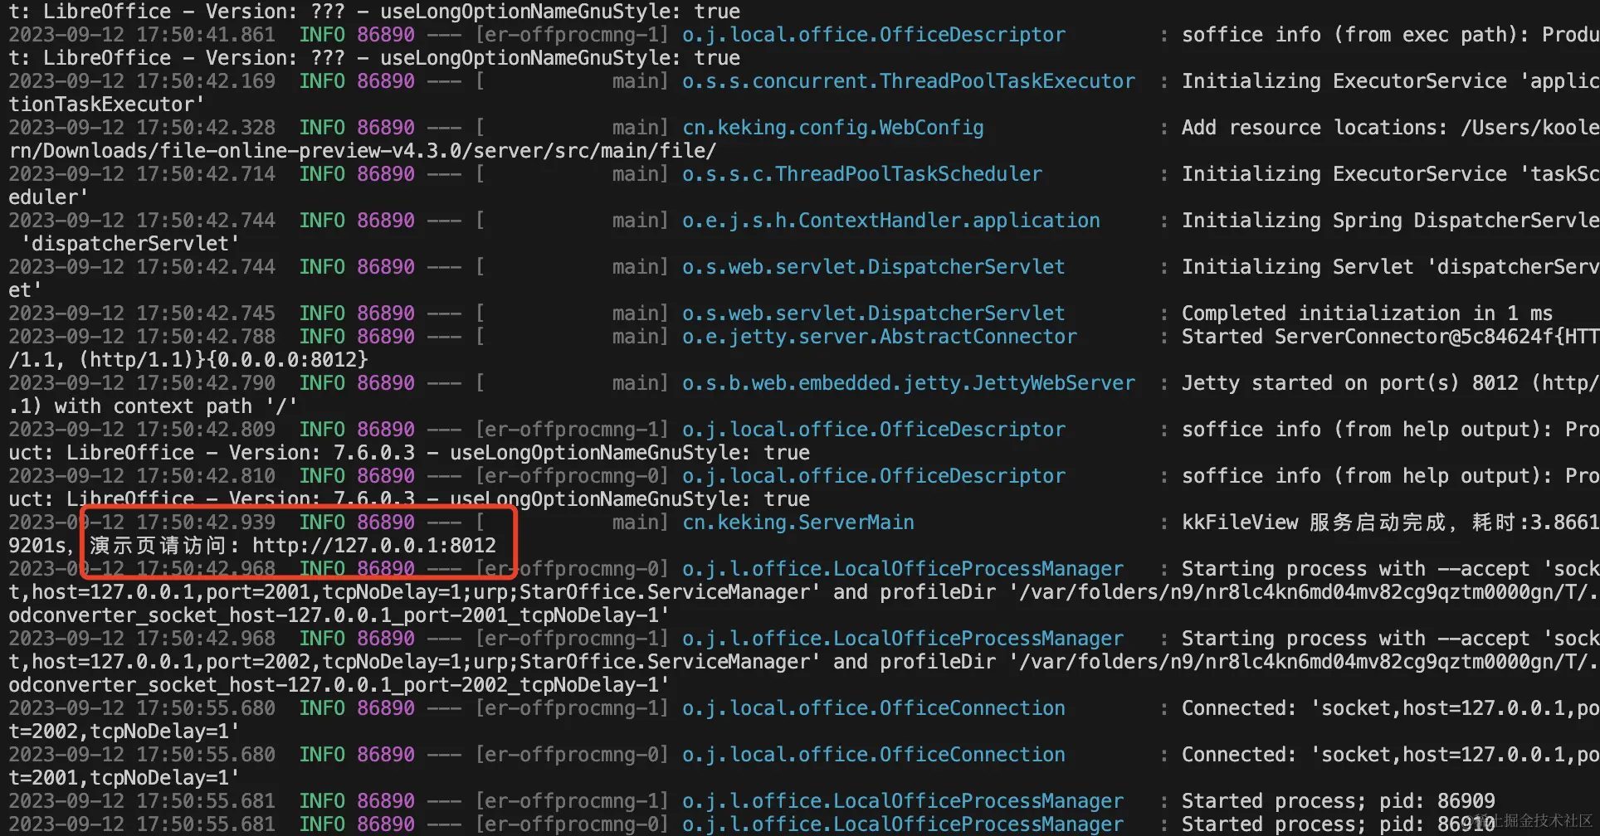Open the o.e.j.s.h.ContextHandler.application link

(890, 220)
